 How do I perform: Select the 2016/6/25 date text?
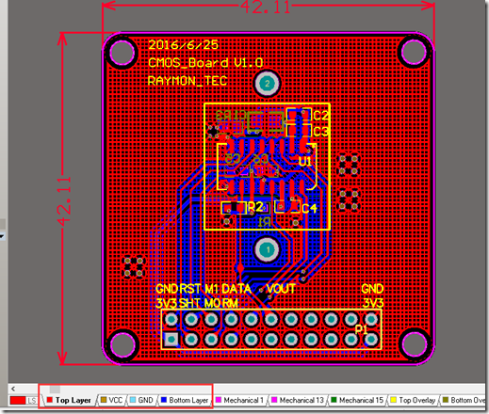(x=183, y=44)
